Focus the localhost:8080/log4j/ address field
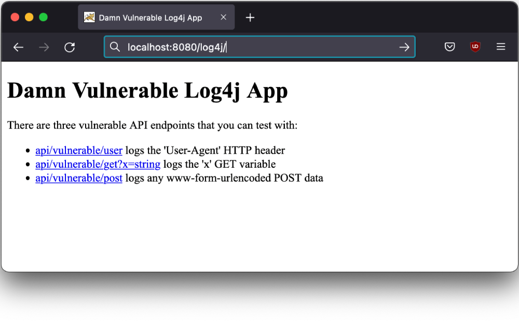Image resolution: width=519 pixels, height=324 pixels. [259, 47]
